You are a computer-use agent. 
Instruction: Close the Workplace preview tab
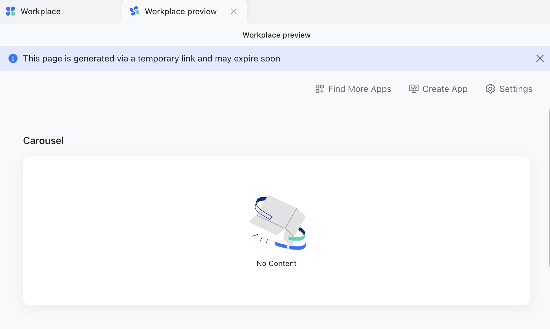point(234,11)
